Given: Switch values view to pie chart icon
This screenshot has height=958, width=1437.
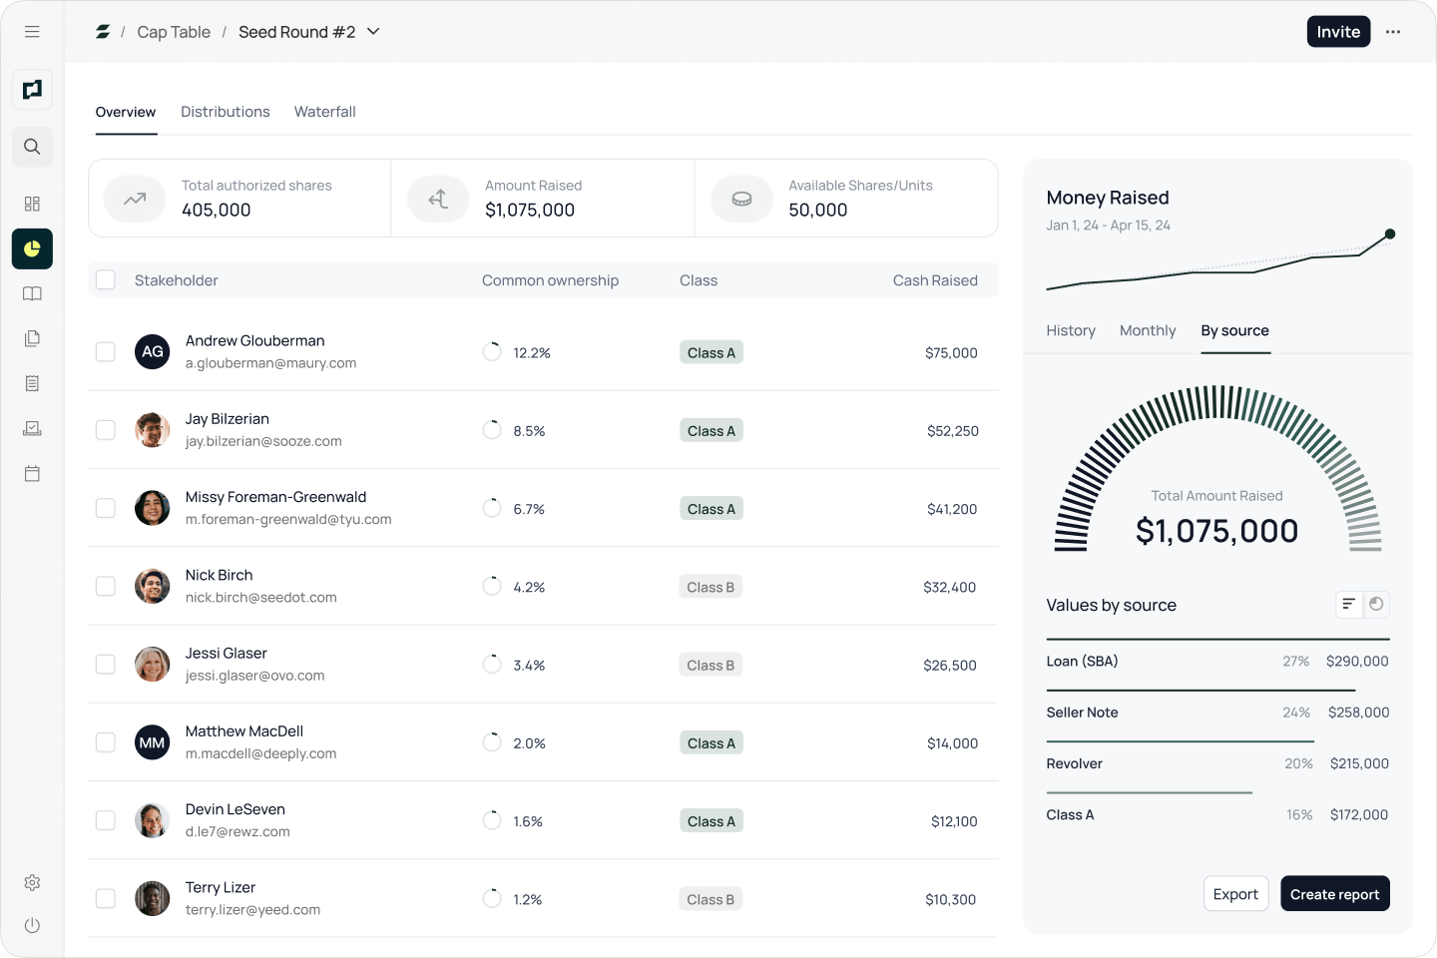Looking at the screenshot, I should coord(1376,604).
